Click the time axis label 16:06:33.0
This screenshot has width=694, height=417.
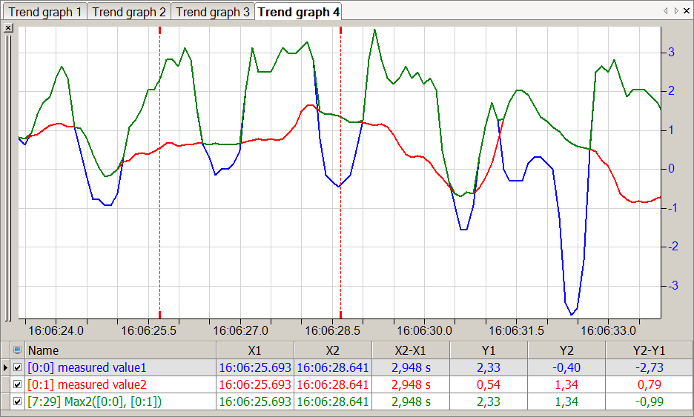[608, 330]
